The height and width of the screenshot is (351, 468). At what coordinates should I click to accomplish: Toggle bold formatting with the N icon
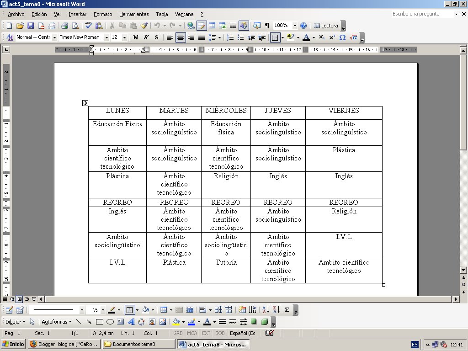[x=135, y=37]
